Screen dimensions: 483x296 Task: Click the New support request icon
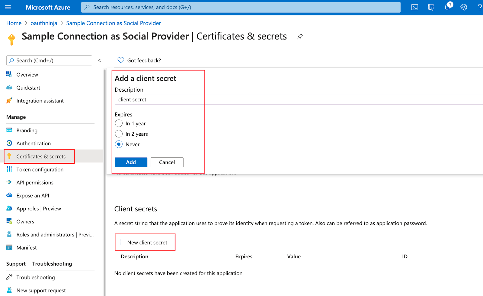tap(9, 290)
